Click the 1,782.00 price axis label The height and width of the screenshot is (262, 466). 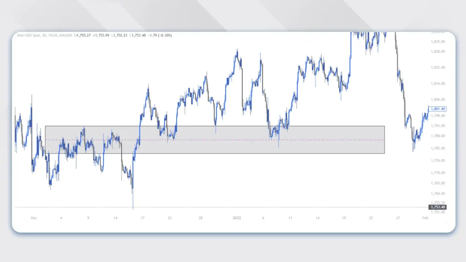click(438, 148)
